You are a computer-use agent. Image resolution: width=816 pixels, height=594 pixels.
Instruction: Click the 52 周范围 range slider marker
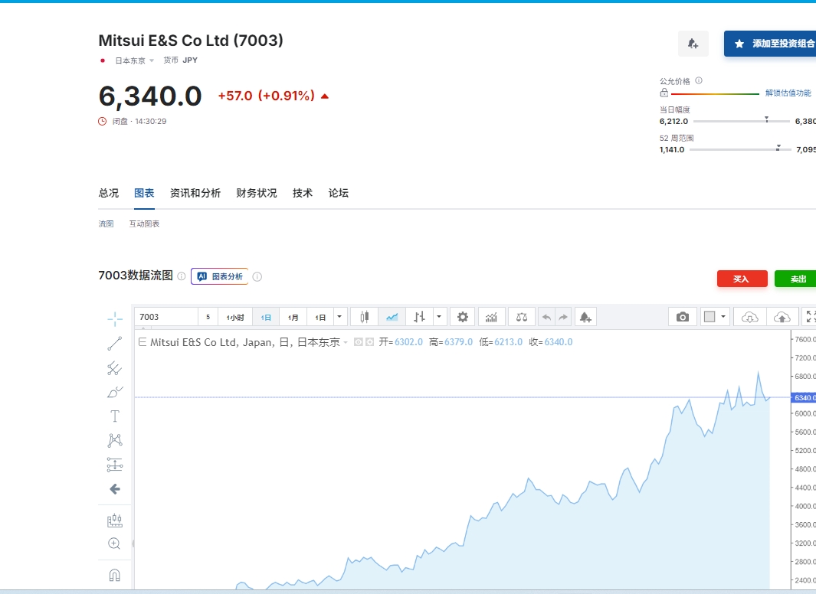point(778,148)
